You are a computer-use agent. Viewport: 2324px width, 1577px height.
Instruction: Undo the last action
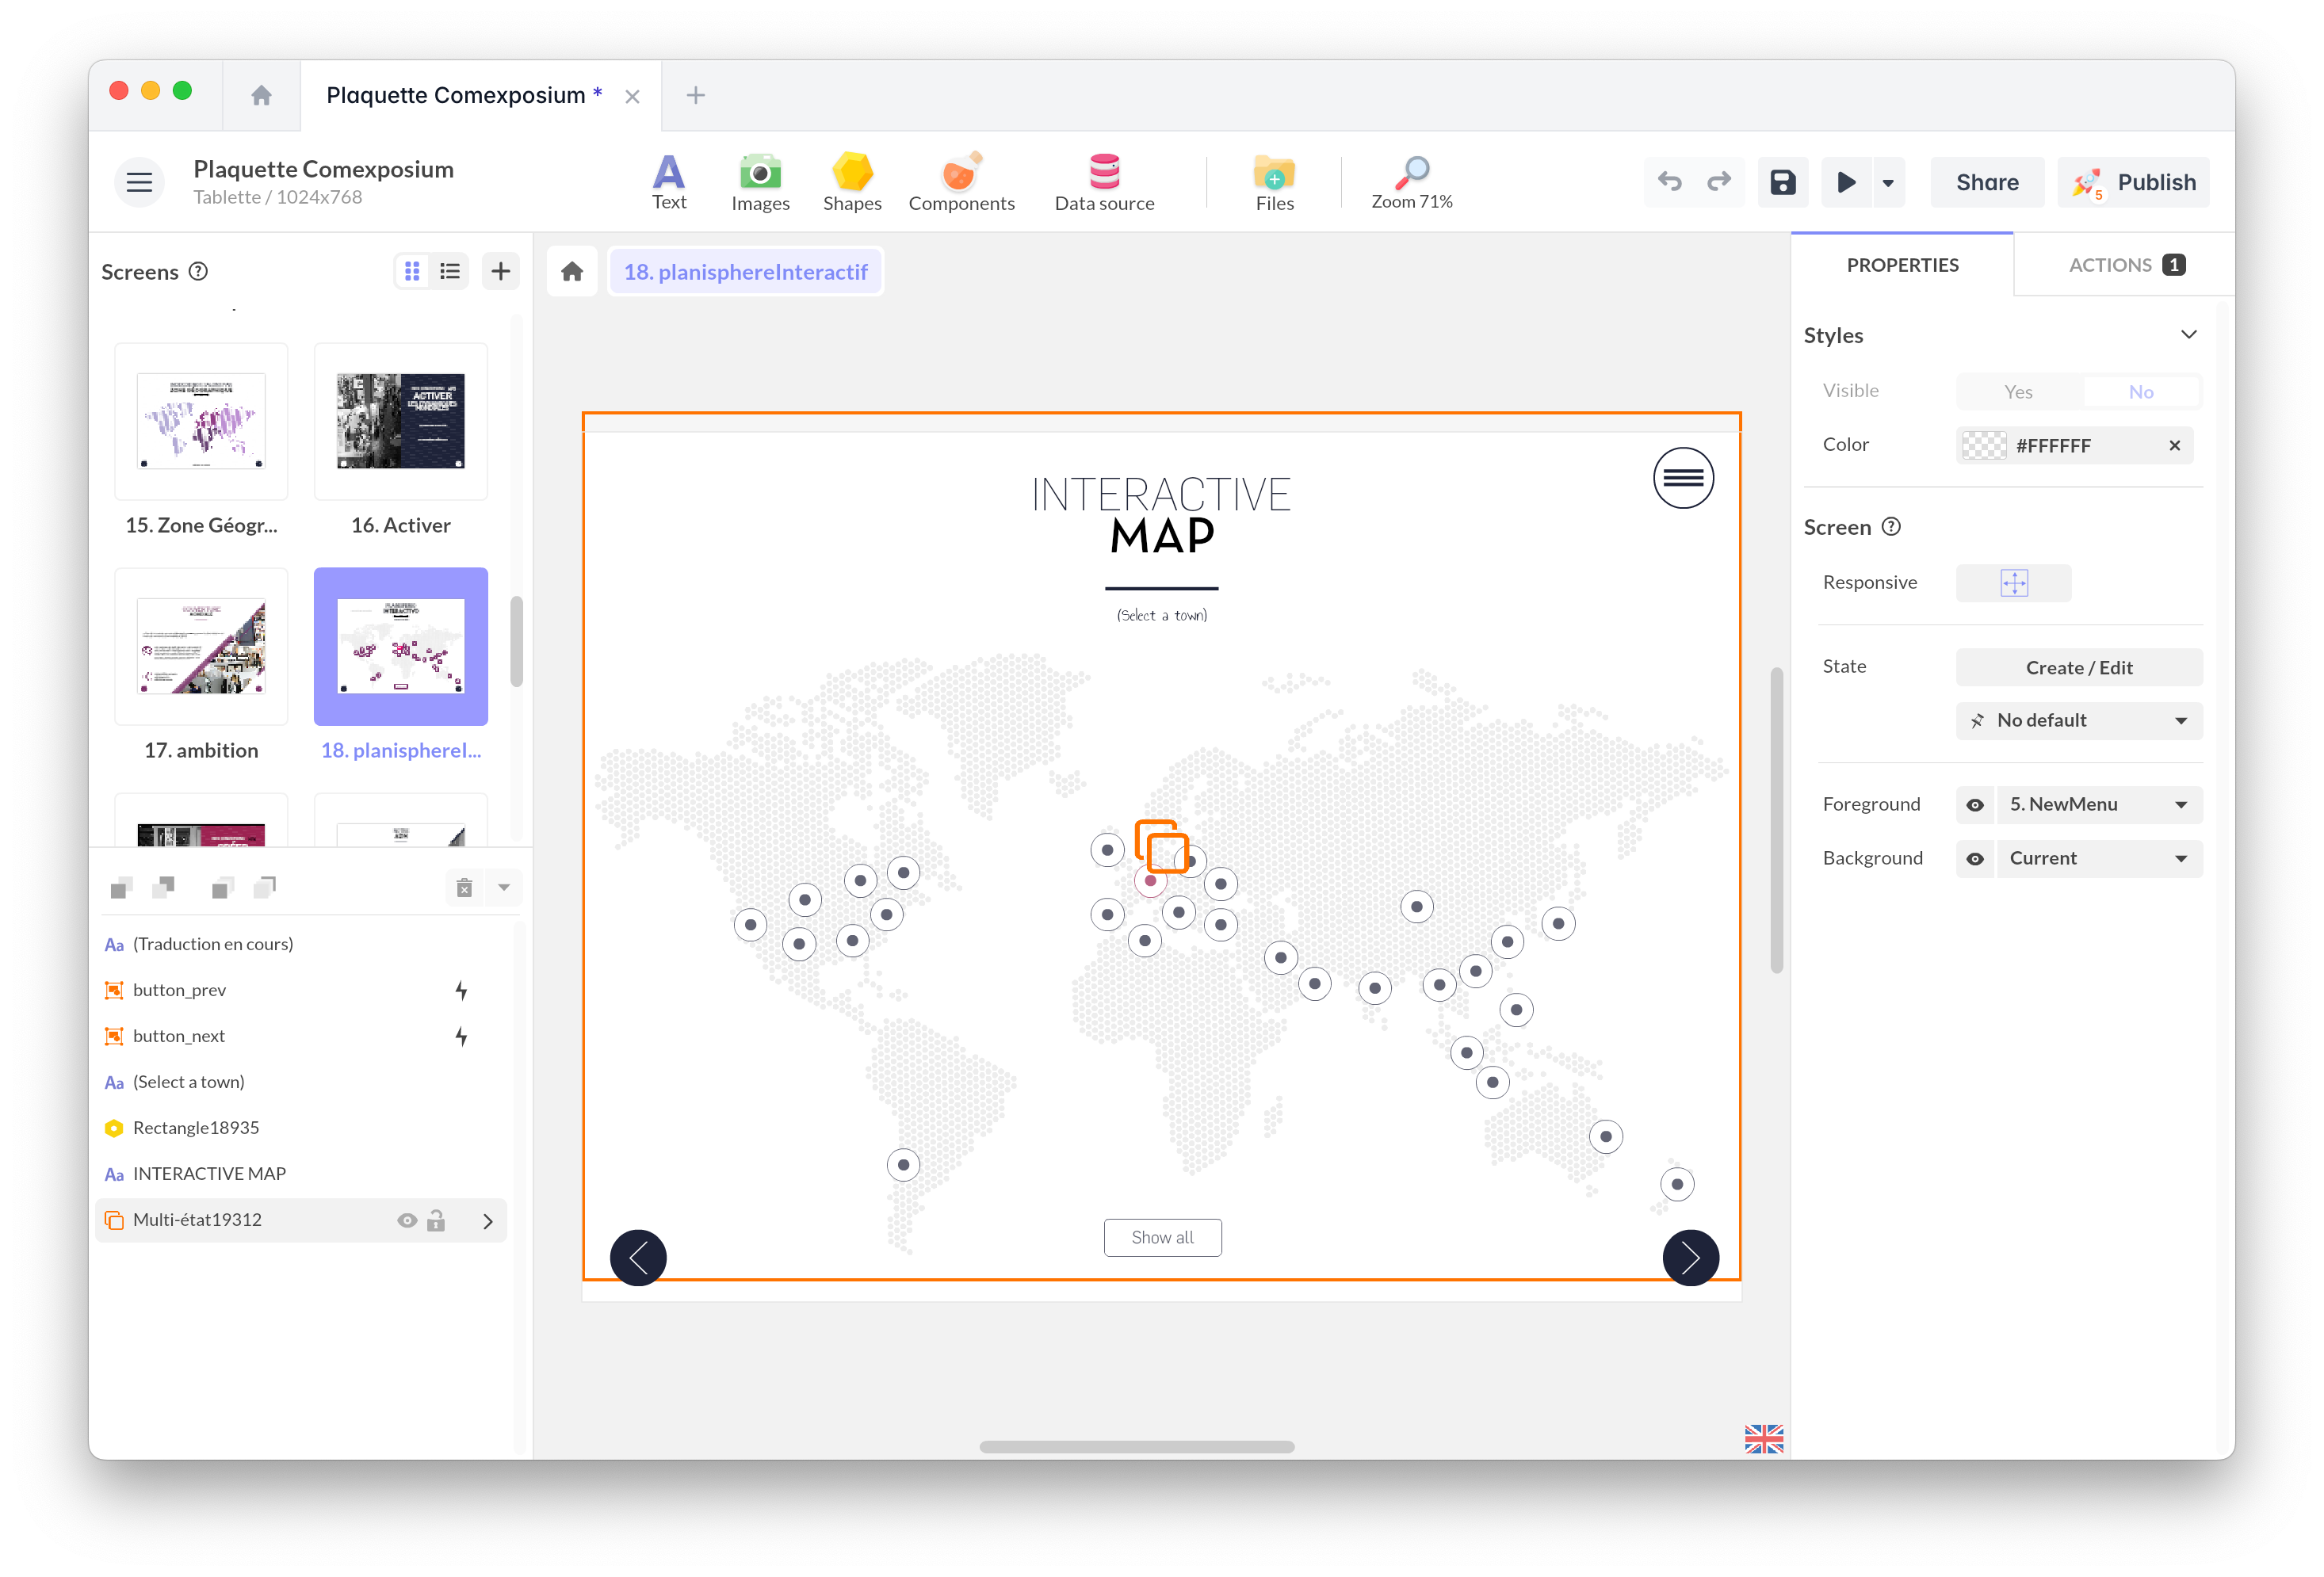coord(1670,182)
